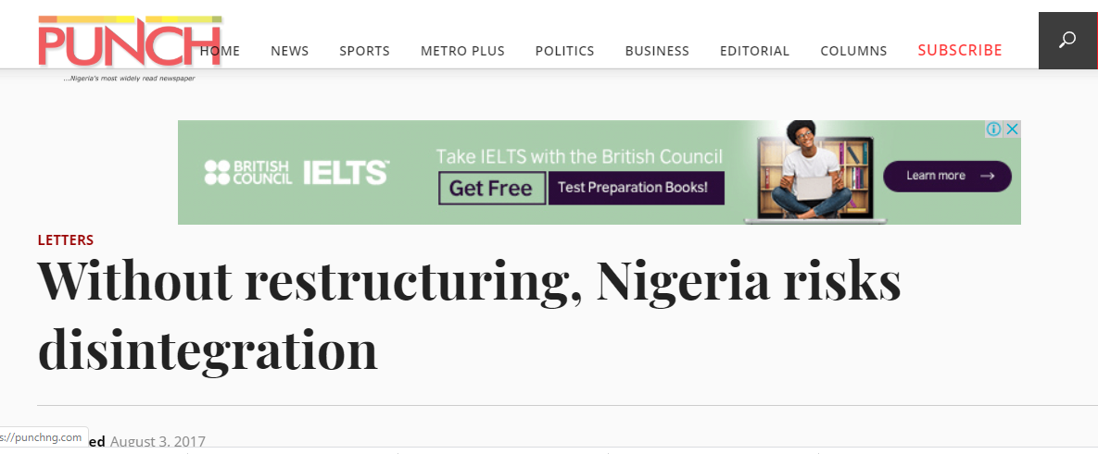The width and height of the screenshot is (1098, 454).
Task: Click the IELTS logo in banner
Action: click(346, 173)
